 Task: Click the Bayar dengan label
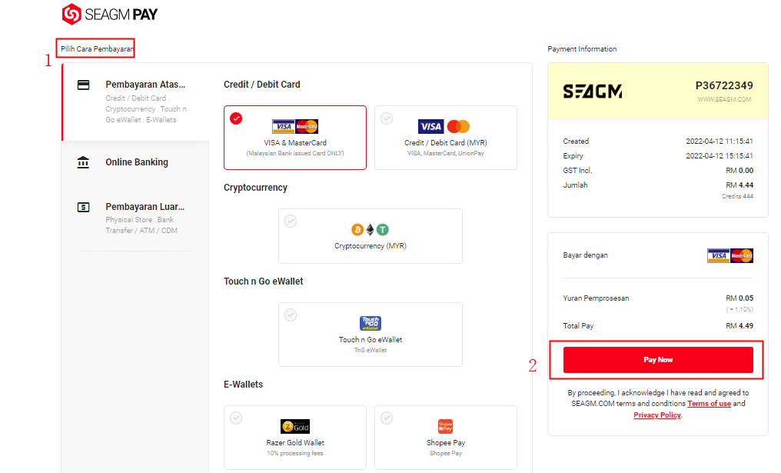[x=585, y=255]
